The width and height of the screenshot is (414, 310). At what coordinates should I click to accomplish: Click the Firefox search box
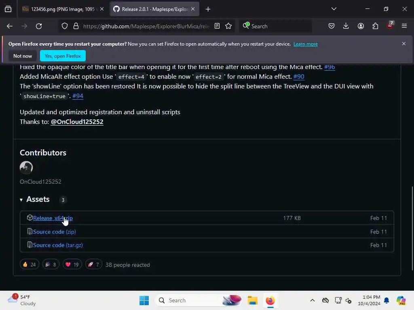coord(276,26)
